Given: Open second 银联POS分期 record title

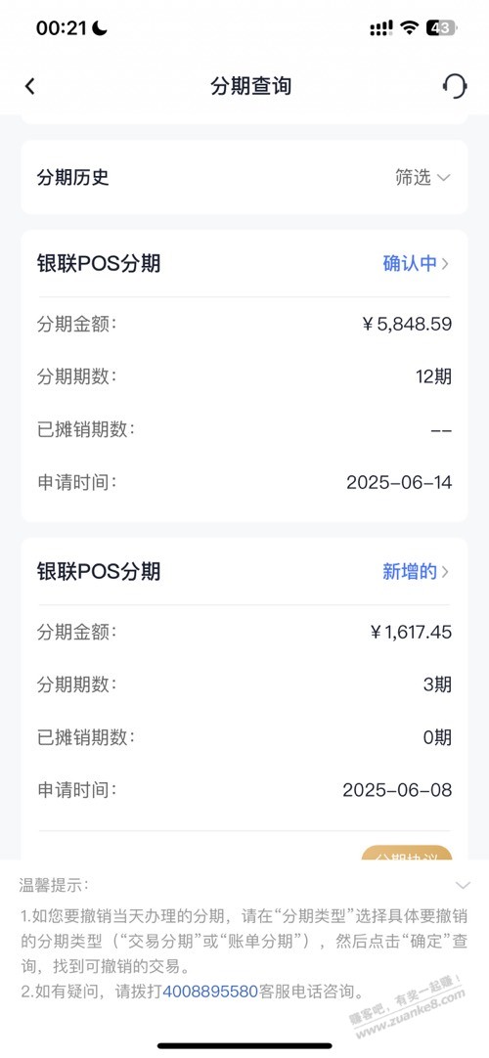Looking at the screenshot, I should (99, 571).
